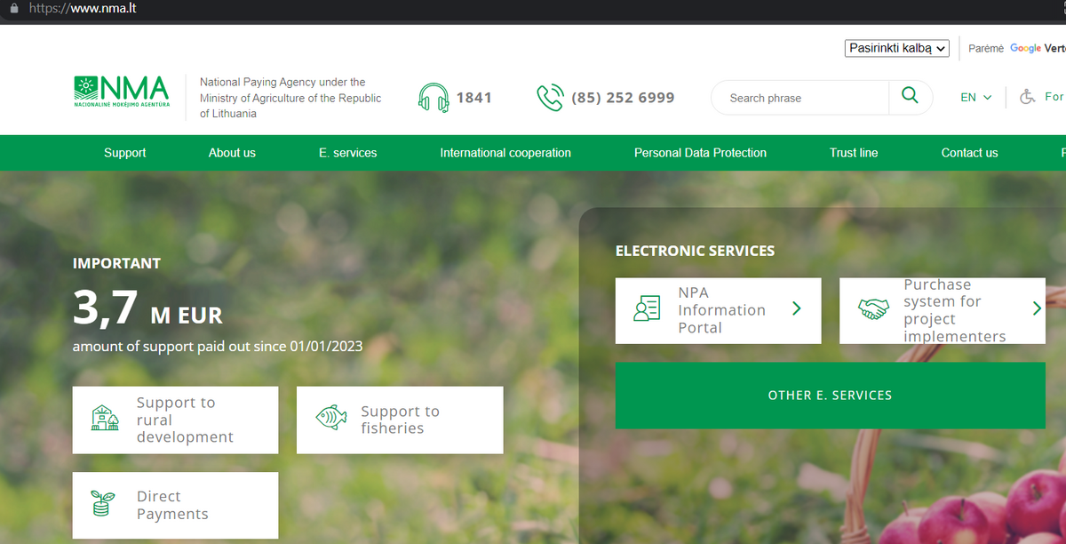Click the wheelchair accessibility icon
Screen dimensions: 1066x544
[1028, 97]
